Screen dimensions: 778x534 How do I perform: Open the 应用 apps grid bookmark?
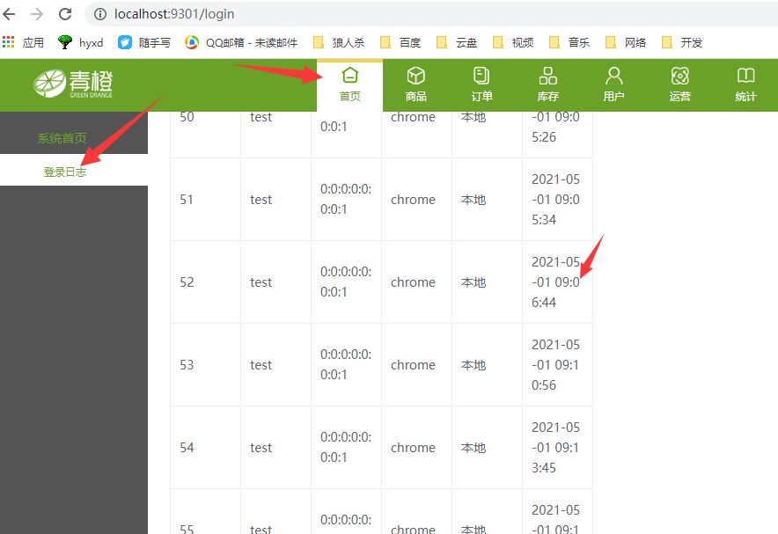pos(23,42)
